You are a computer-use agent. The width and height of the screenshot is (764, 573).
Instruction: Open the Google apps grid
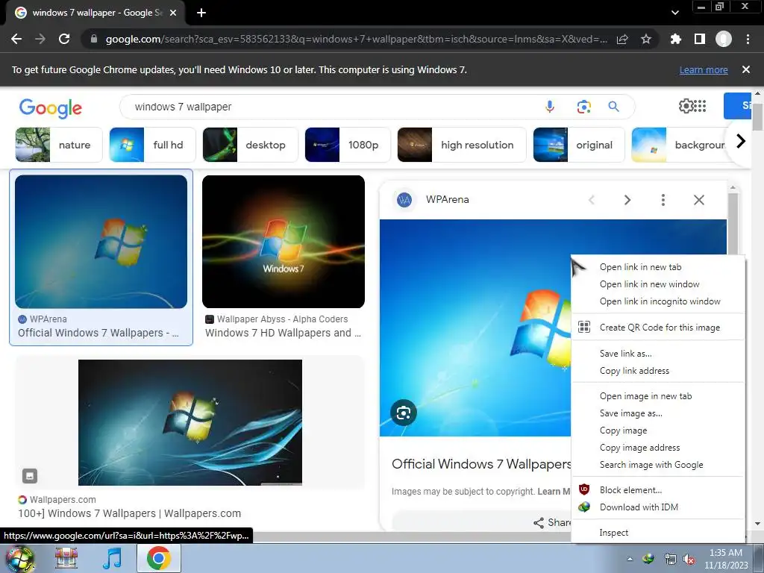click(x=700, y=106)
